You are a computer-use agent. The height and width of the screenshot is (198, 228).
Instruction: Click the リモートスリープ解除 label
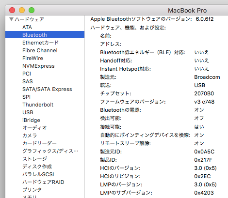[125, 143]
